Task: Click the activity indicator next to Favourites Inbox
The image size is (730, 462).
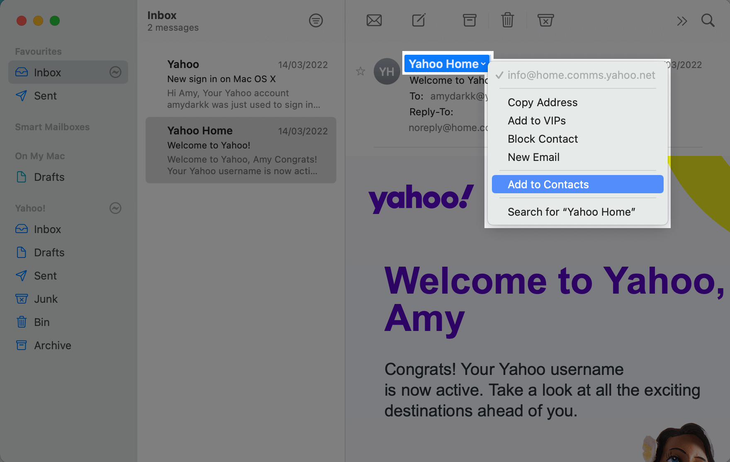Action: pyautogui.click(x=115, y=72)
